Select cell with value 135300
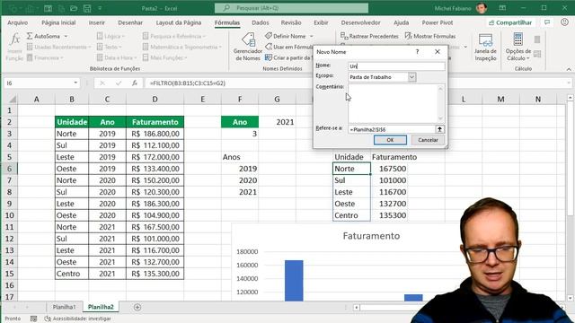The width and height of the screenshot is (575, 323). [389, 215]
